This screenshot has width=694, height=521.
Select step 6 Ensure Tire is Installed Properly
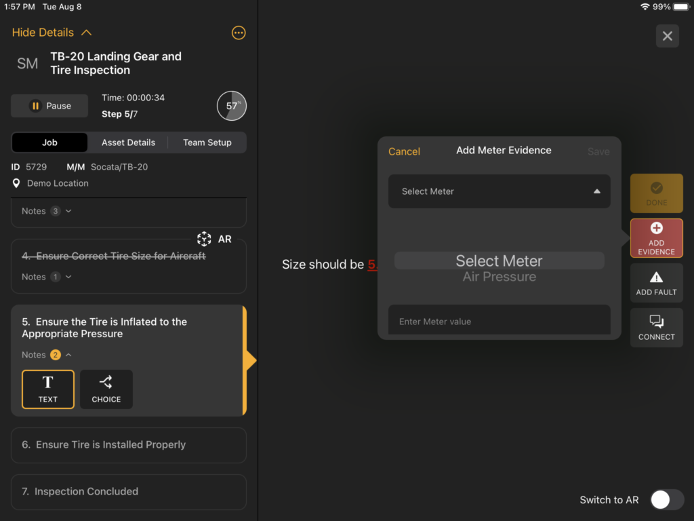coord(128,445)
